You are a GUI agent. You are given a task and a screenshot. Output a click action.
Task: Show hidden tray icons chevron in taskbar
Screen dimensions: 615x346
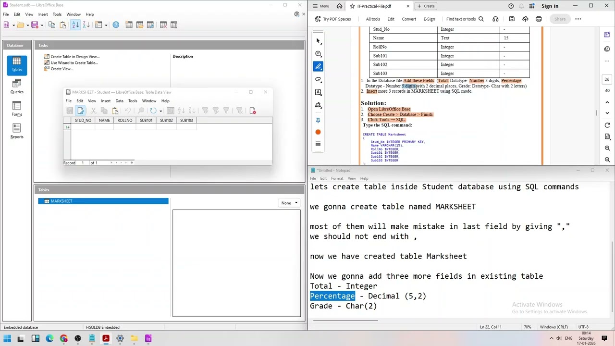coord(551,339)
